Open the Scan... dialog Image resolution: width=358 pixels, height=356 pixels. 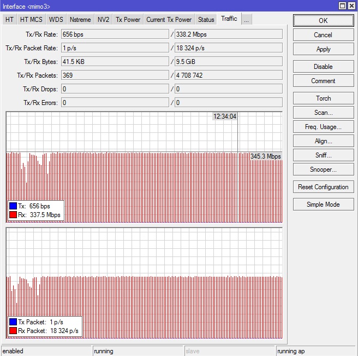pyautogui.click(x=323, y=113)
